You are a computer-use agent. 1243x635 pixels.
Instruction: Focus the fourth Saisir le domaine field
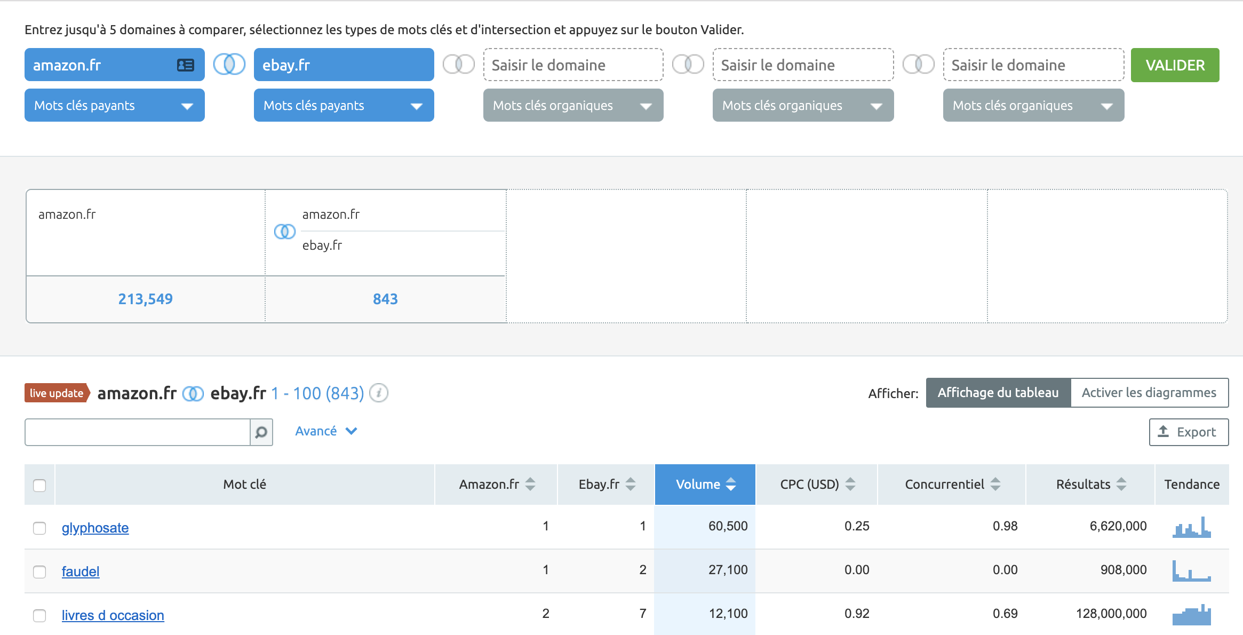[x=803, y=65]
